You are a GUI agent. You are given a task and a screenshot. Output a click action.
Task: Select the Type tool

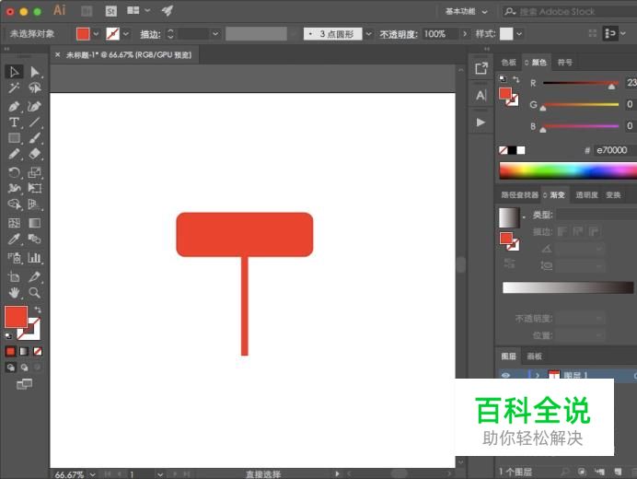pyautogui.click(x=14, y=123)
